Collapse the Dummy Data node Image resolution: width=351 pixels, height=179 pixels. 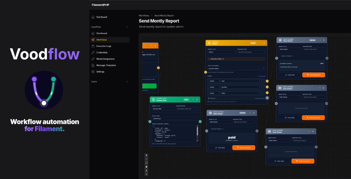(193, 100)
